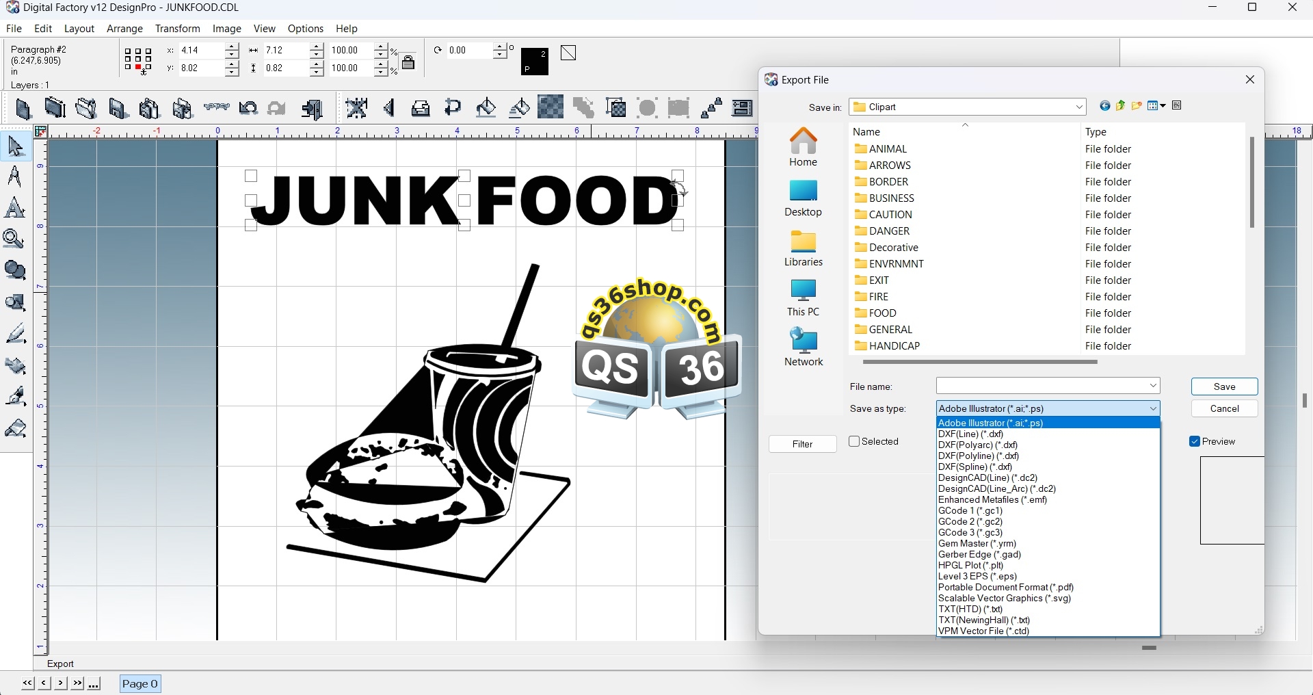Click the Create New Folder icon
This screenshot has height=695, width=1313.
point(1137,106)
